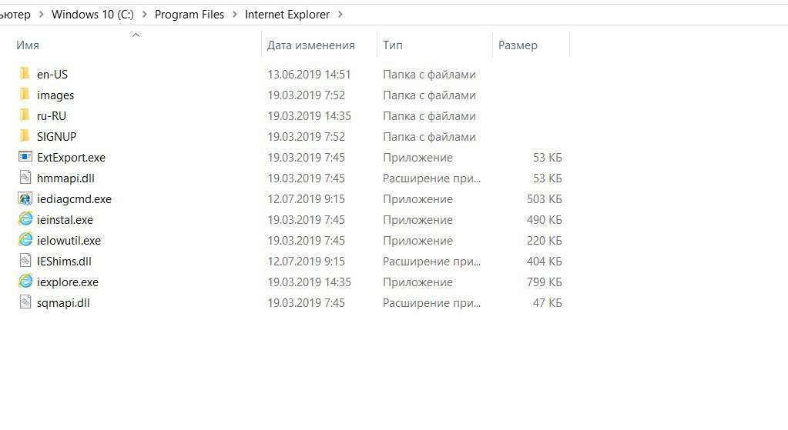
Task: Click the images folder icon
Action: point(25,95)
